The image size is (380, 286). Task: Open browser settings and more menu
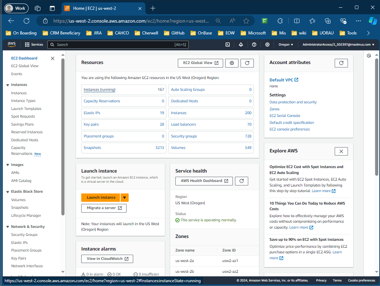(358, 21)
